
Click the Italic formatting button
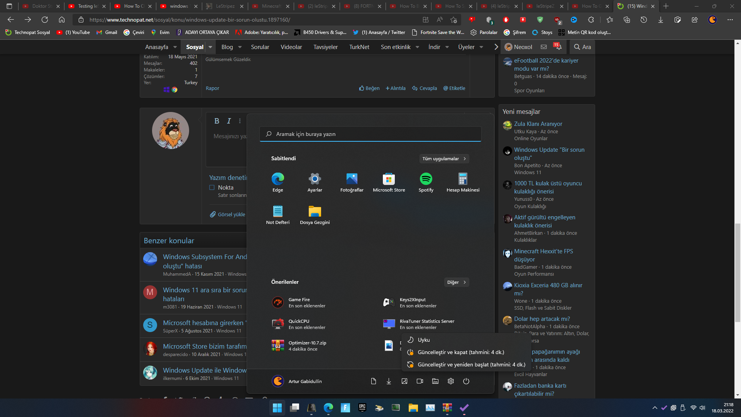tap(228, 121)
